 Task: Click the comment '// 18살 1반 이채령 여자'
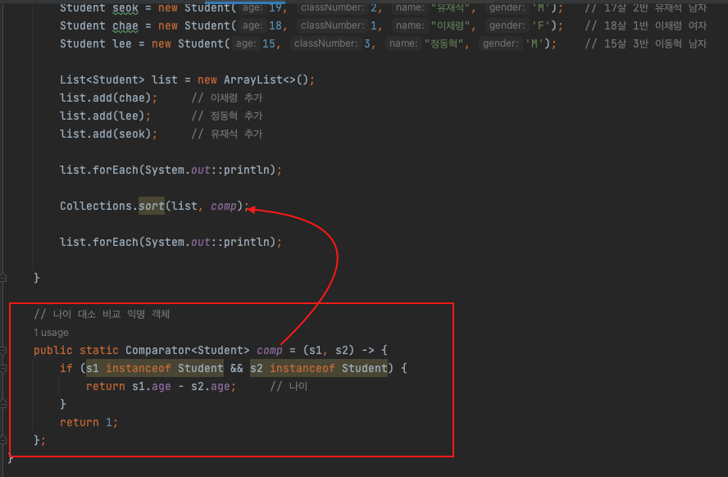click(646, 26)
